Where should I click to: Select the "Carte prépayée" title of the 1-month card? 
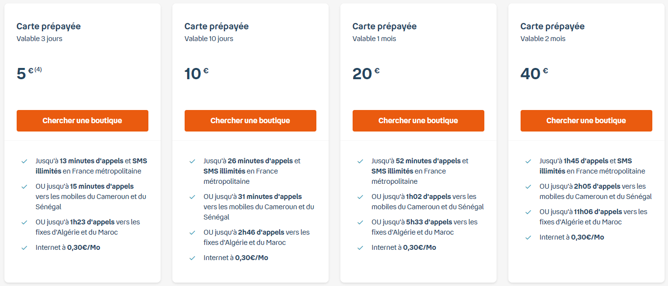(384, 26)
